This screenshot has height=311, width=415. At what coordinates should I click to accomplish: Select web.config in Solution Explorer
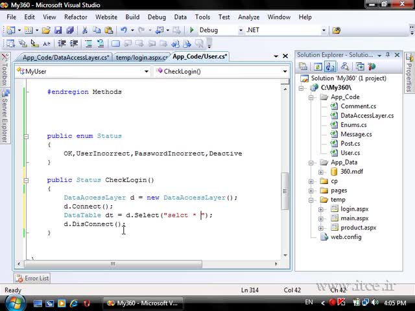pos(346,237)
